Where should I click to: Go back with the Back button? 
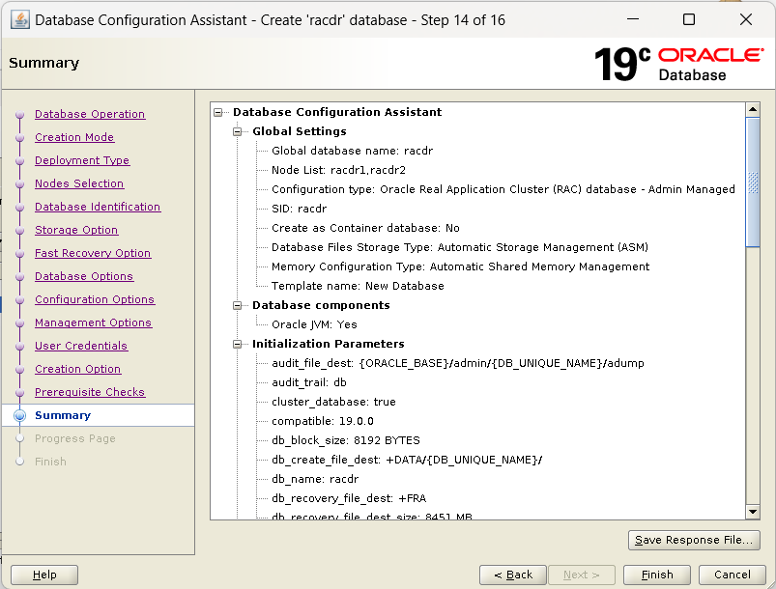pyautogui.click(x=513, y=575)
